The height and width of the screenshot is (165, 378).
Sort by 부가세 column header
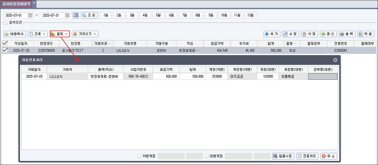point(244,44)
